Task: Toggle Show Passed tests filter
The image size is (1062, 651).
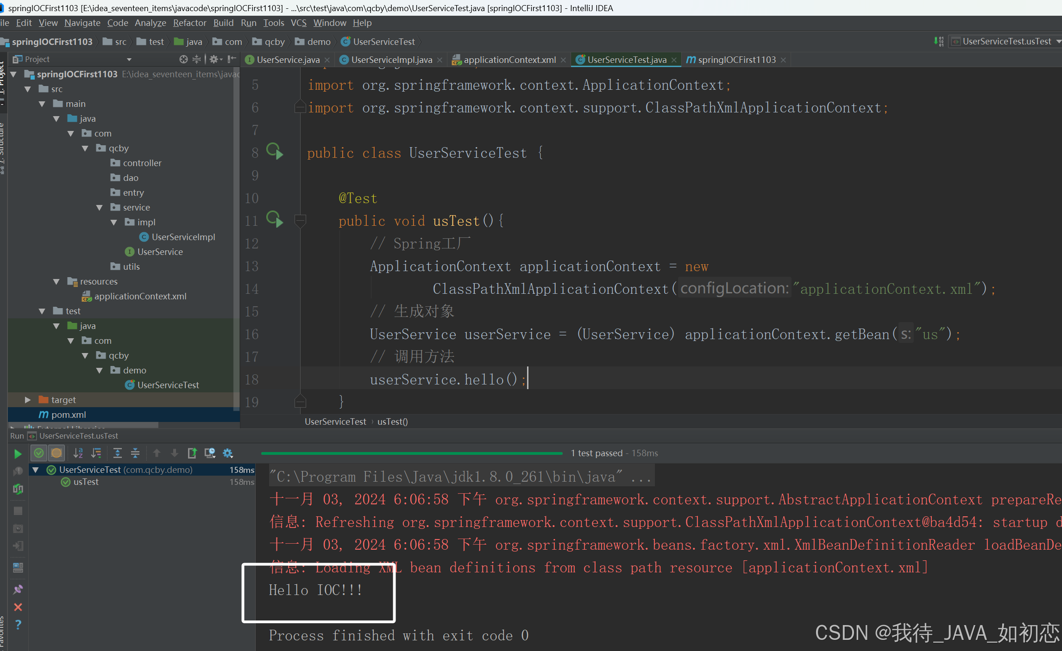Action: [x=39, y=453]
